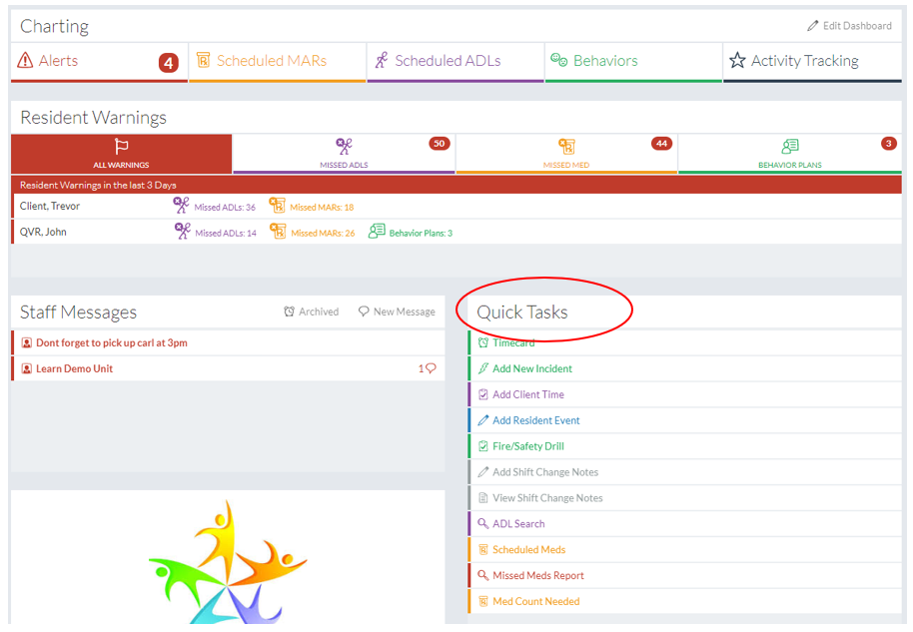Show the Behavior Plans warnings tab
Screen dimensions: 913x632
(789, 154)
